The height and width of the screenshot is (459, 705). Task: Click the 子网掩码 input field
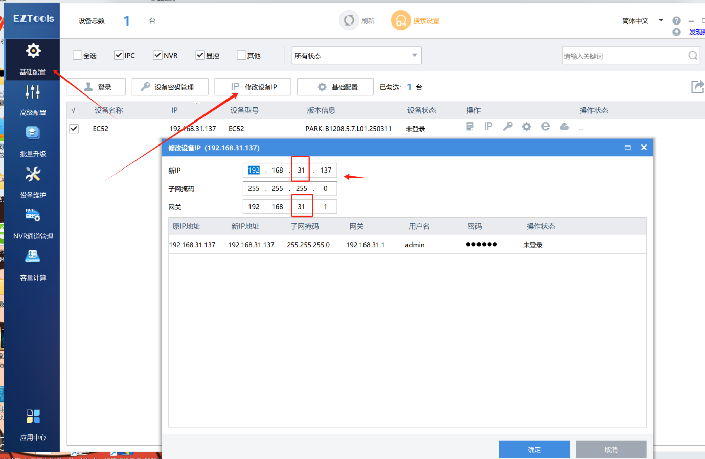click(290, 189)
